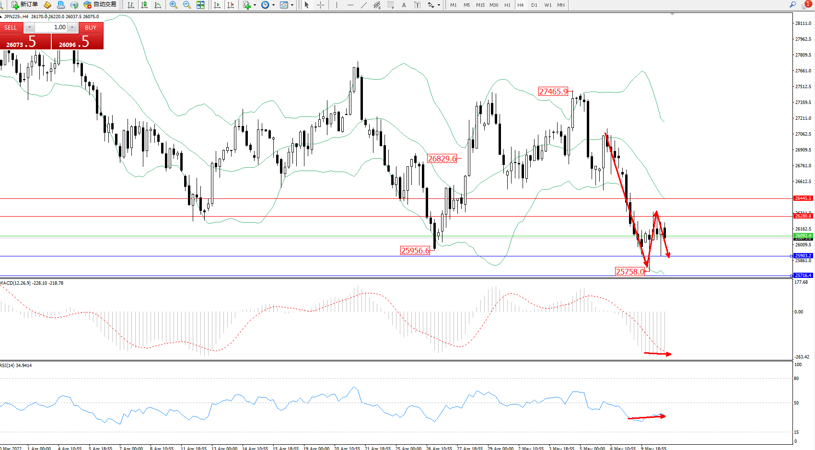Image resolution: width=815 pixels, height=450 pixels.
Task: Toggle chart shift from right edge
Action: point(231,5)
